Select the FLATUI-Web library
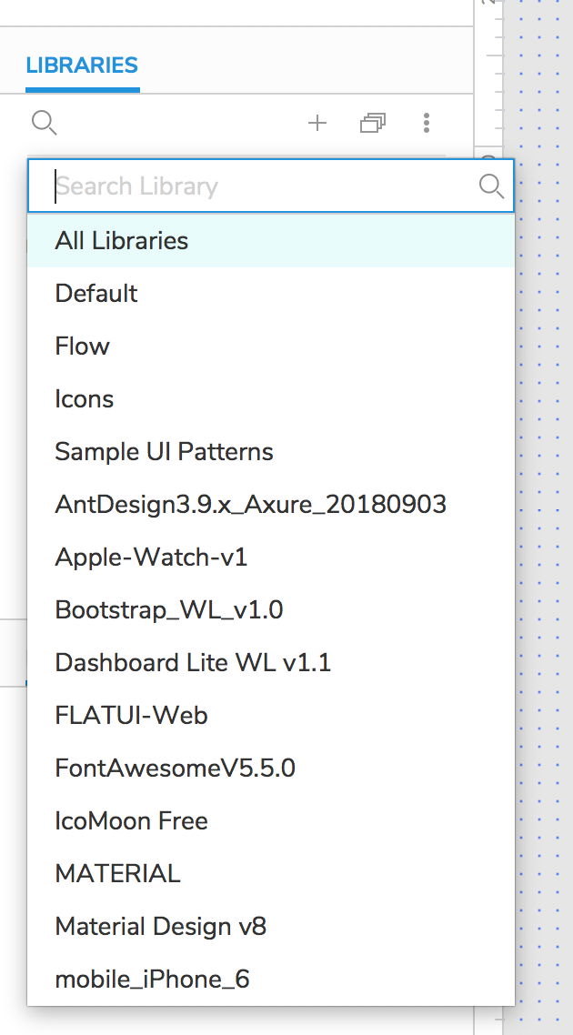Viewport: 573px width, 1035px height. click(x=271, y=716)
